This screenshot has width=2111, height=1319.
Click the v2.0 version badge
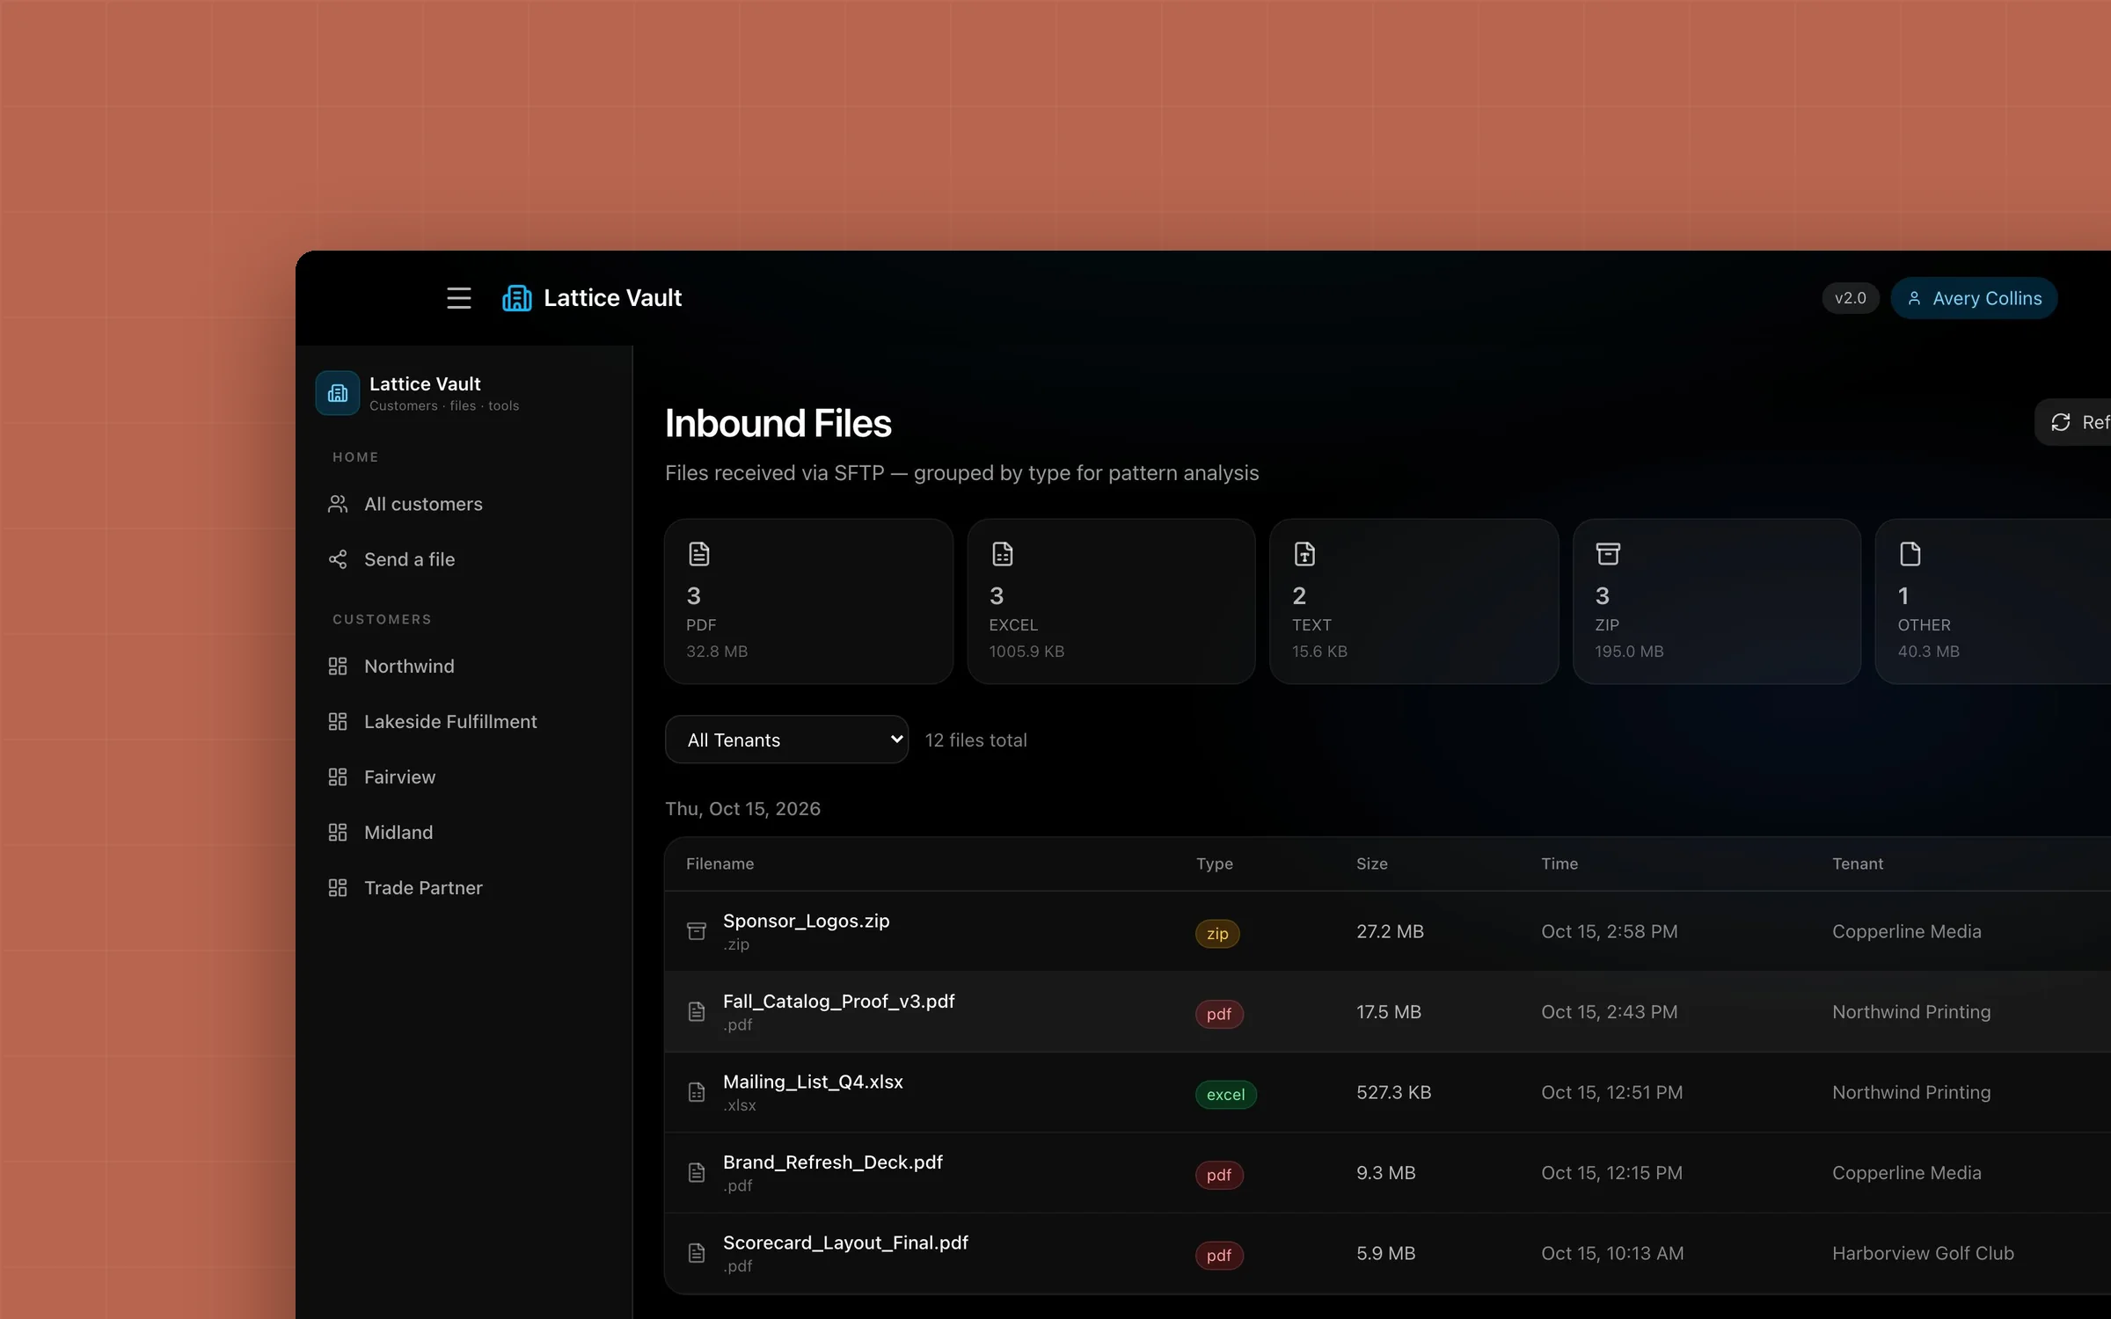point(1851,298)
